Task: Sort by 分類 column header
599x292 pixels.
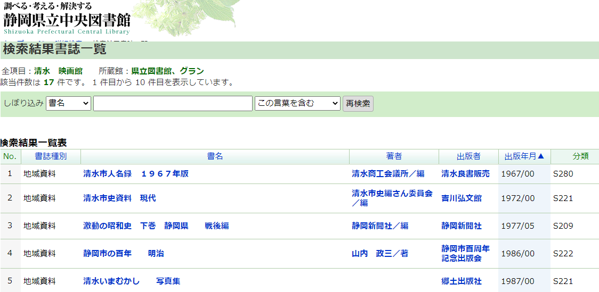Action: coord(581,156)
